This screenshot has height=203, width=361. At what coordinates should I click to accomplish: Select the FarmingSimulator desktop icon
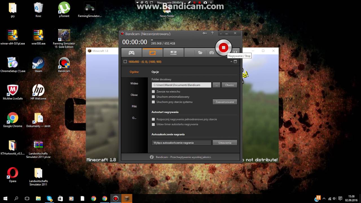[90, 10]
